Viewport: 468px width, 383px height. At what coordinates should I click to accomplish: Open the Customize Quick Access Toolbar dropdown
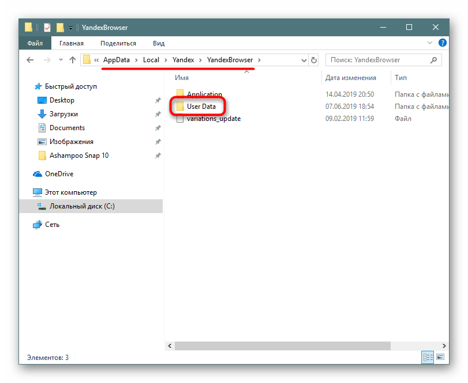point(71,28)
